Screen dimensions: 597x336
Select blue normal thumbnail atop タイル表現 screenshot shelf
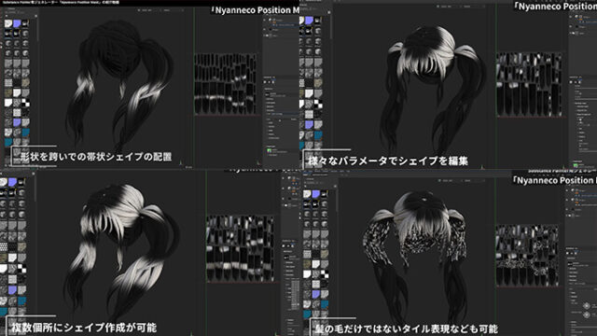tap(315, 194)
